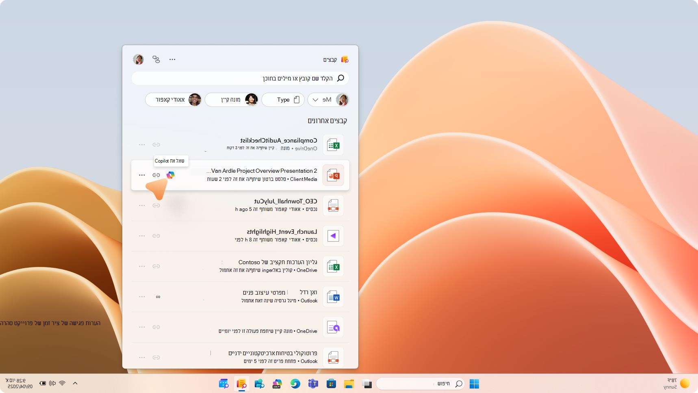Open the Windows Start menu
The height and width of the screenshot is (393, 698).
pos(474,383)
